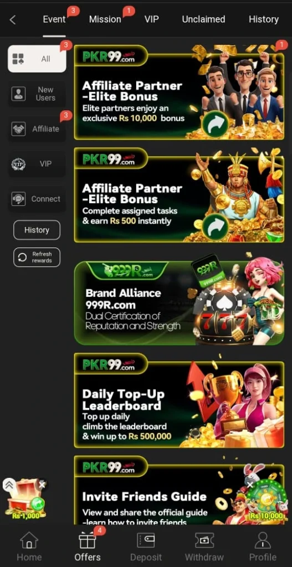Select the Affiliate sidebar category
This screenshot has height=567, width=292.
click(37, 128)
